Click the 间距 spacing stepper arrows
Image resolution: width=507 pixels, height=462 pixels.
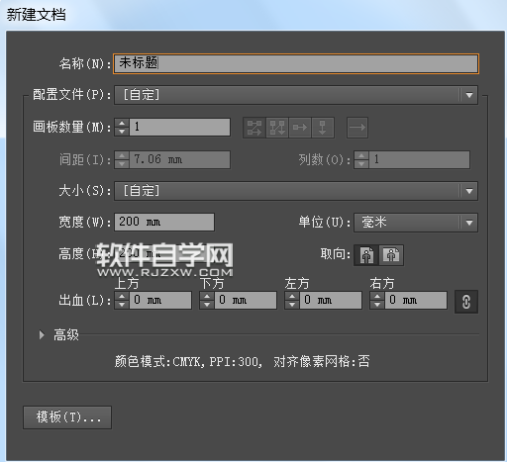pyautogui.click(x=122, y=159)
